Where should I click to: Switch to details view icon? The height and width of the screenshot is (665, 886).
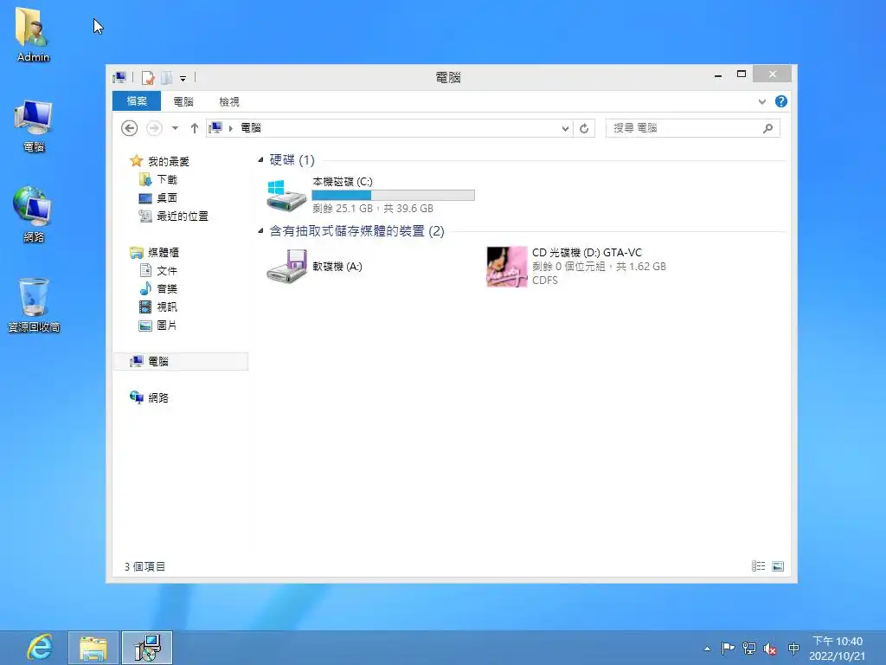[x=758, y=566]
